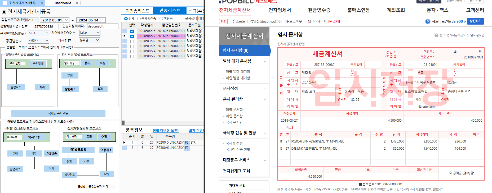Collapse the 발행 대기 문서함 section
Image resolution: width=492 pixels, height=193 pixels.
[265, 62]
